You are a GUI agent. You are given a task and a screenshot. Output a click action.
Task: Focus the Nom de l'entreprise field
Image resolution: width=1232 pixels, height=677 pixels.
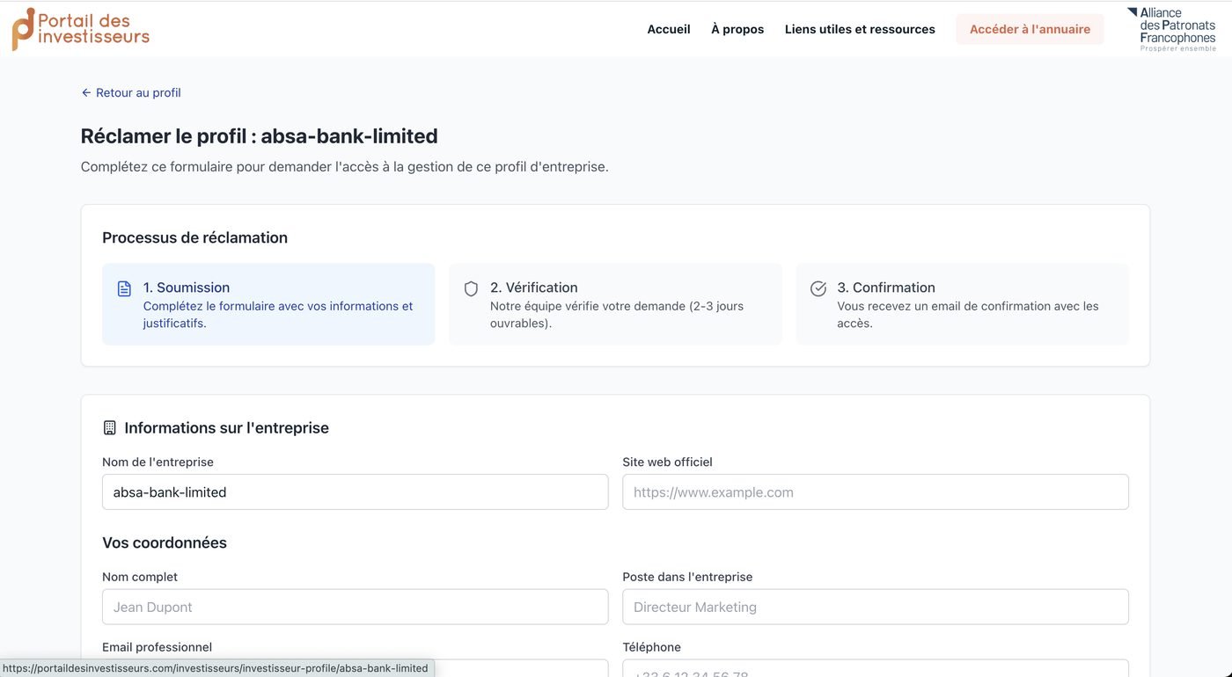355,492
